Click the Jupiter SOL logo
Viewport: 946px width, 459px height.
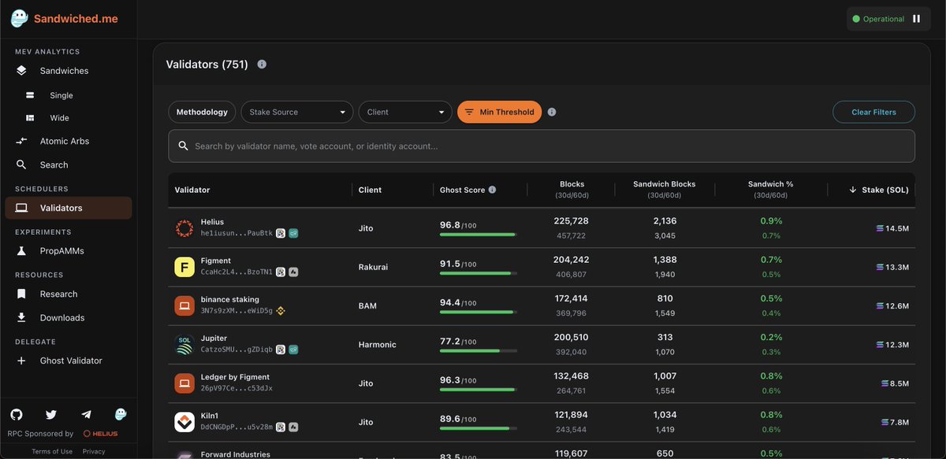pyautogui.click(x=184, y=345)
